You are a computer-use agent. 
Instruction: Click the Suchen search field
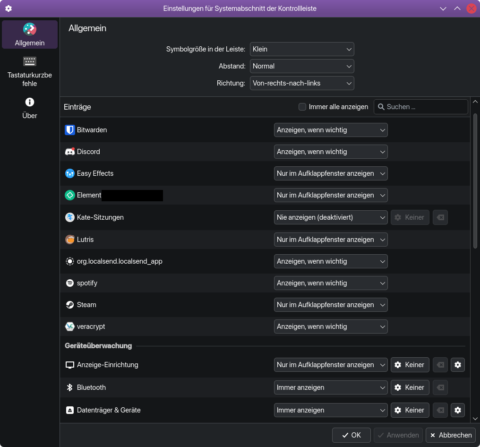pyautogui.click(x=421, y=106)
